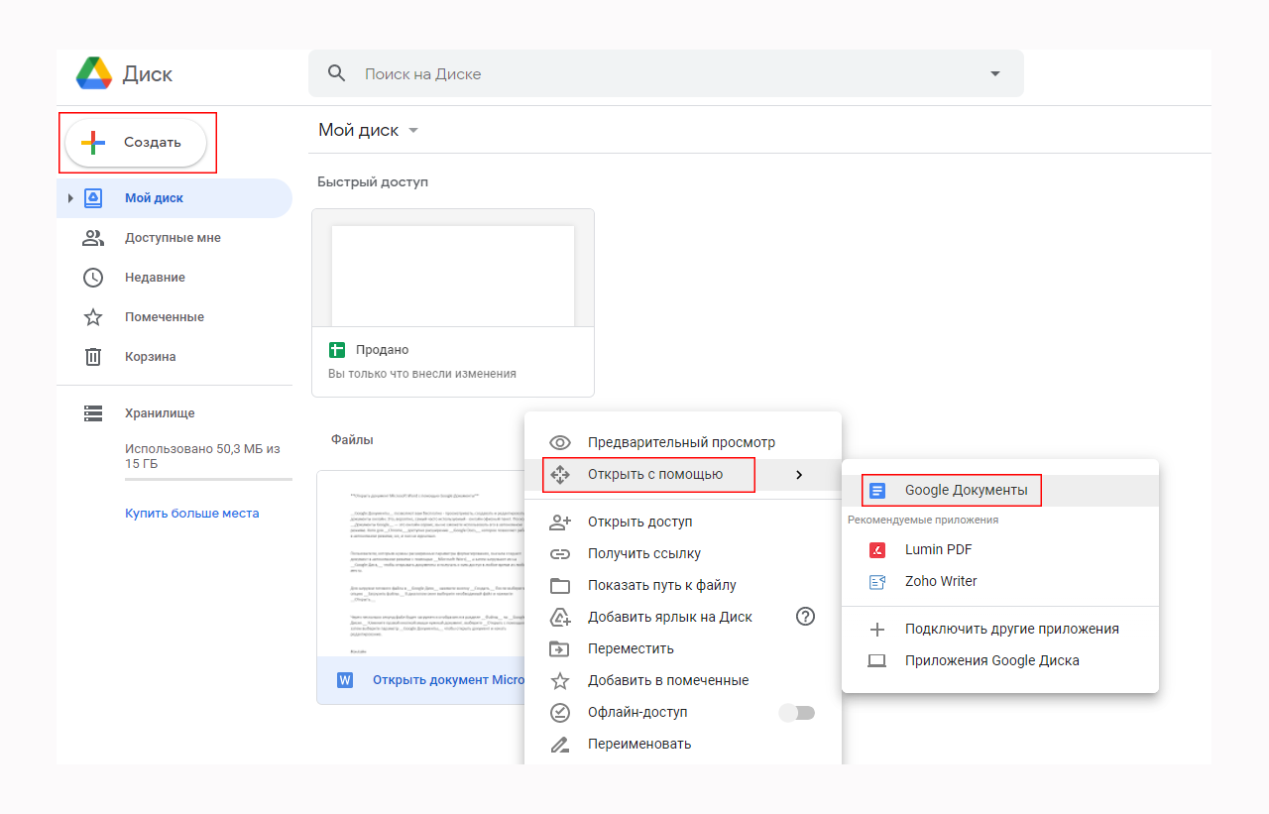Click Купить больше места link

pos(191,514)
